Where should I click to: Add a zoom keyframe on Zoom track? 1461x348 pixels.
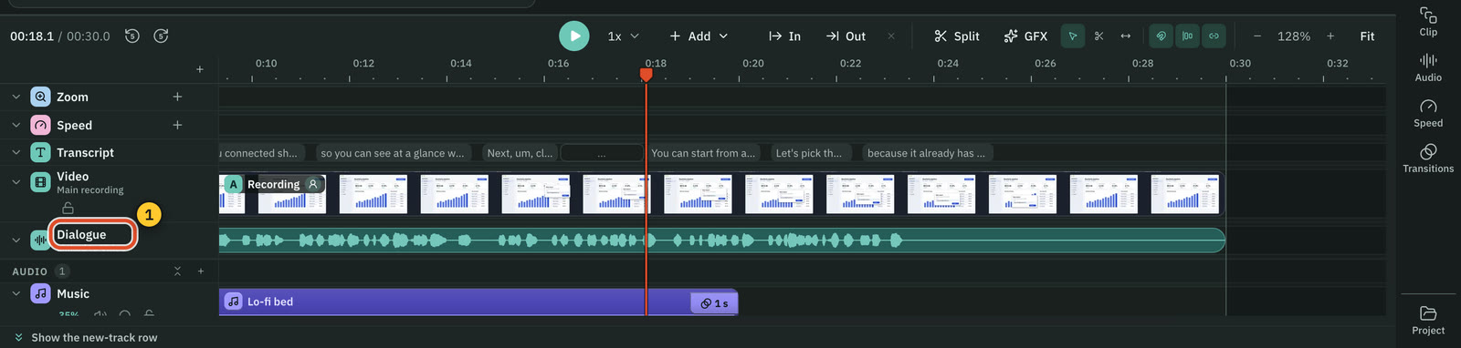point(177,97)
